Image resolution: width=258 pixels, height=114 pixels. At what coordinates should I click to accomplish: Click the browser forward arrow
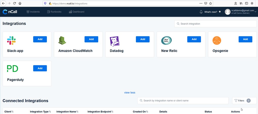point(9,3)
